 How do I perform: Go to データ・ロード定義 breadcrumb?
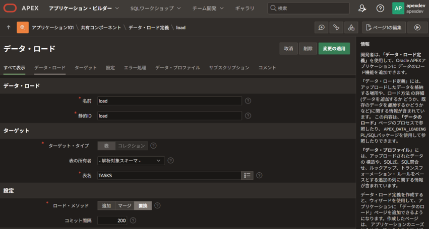(x=149, y=28)
